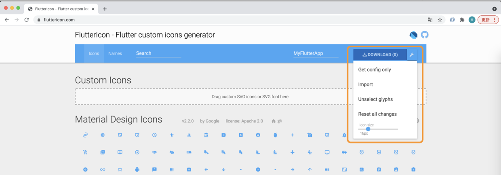Viewport: 501px width, 175px height.
Task: Click the Icon size slider handle
Action: click(x=368, y=129)
